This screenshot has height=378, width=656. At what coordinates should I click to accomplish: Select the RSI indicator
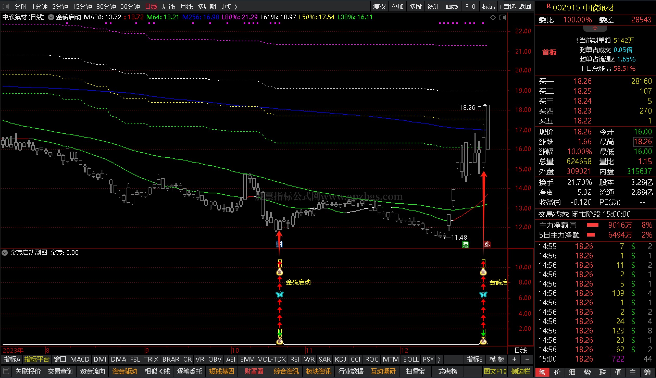tap(295, 360)
